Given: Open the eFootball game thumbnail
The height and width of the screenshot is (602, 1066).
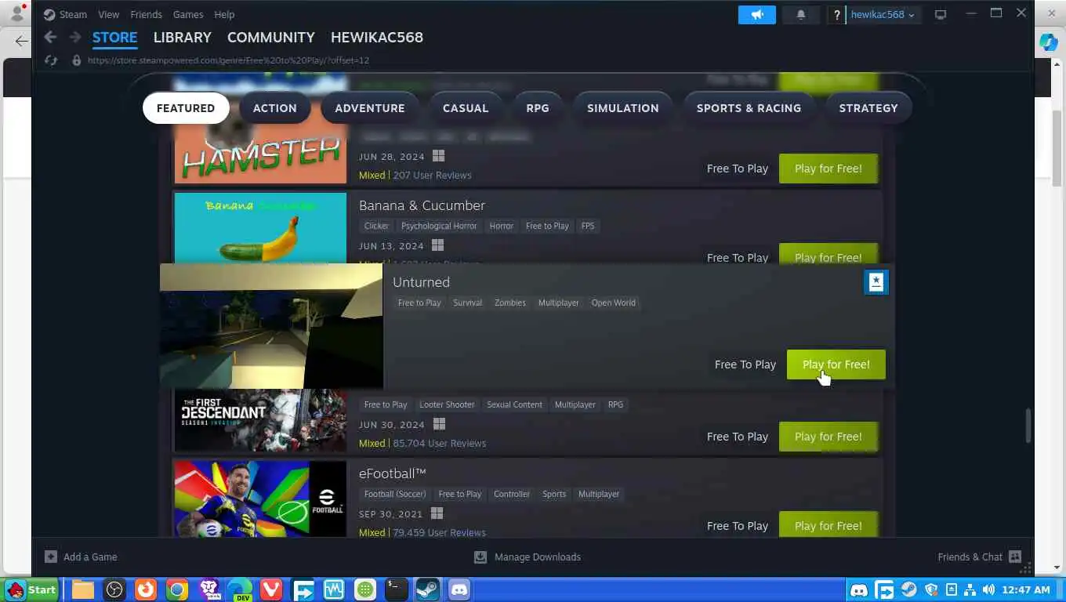Looking at the screenshot, I should 260,499.
